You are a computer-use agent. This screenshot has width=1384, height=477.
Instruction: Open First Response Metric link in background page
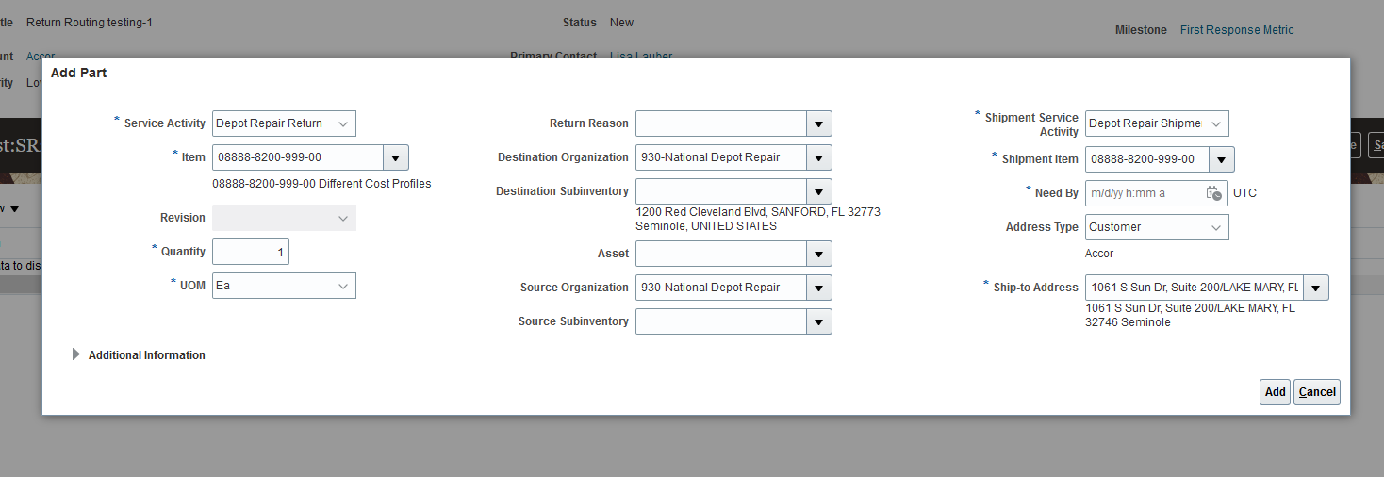coord(1237,30)
